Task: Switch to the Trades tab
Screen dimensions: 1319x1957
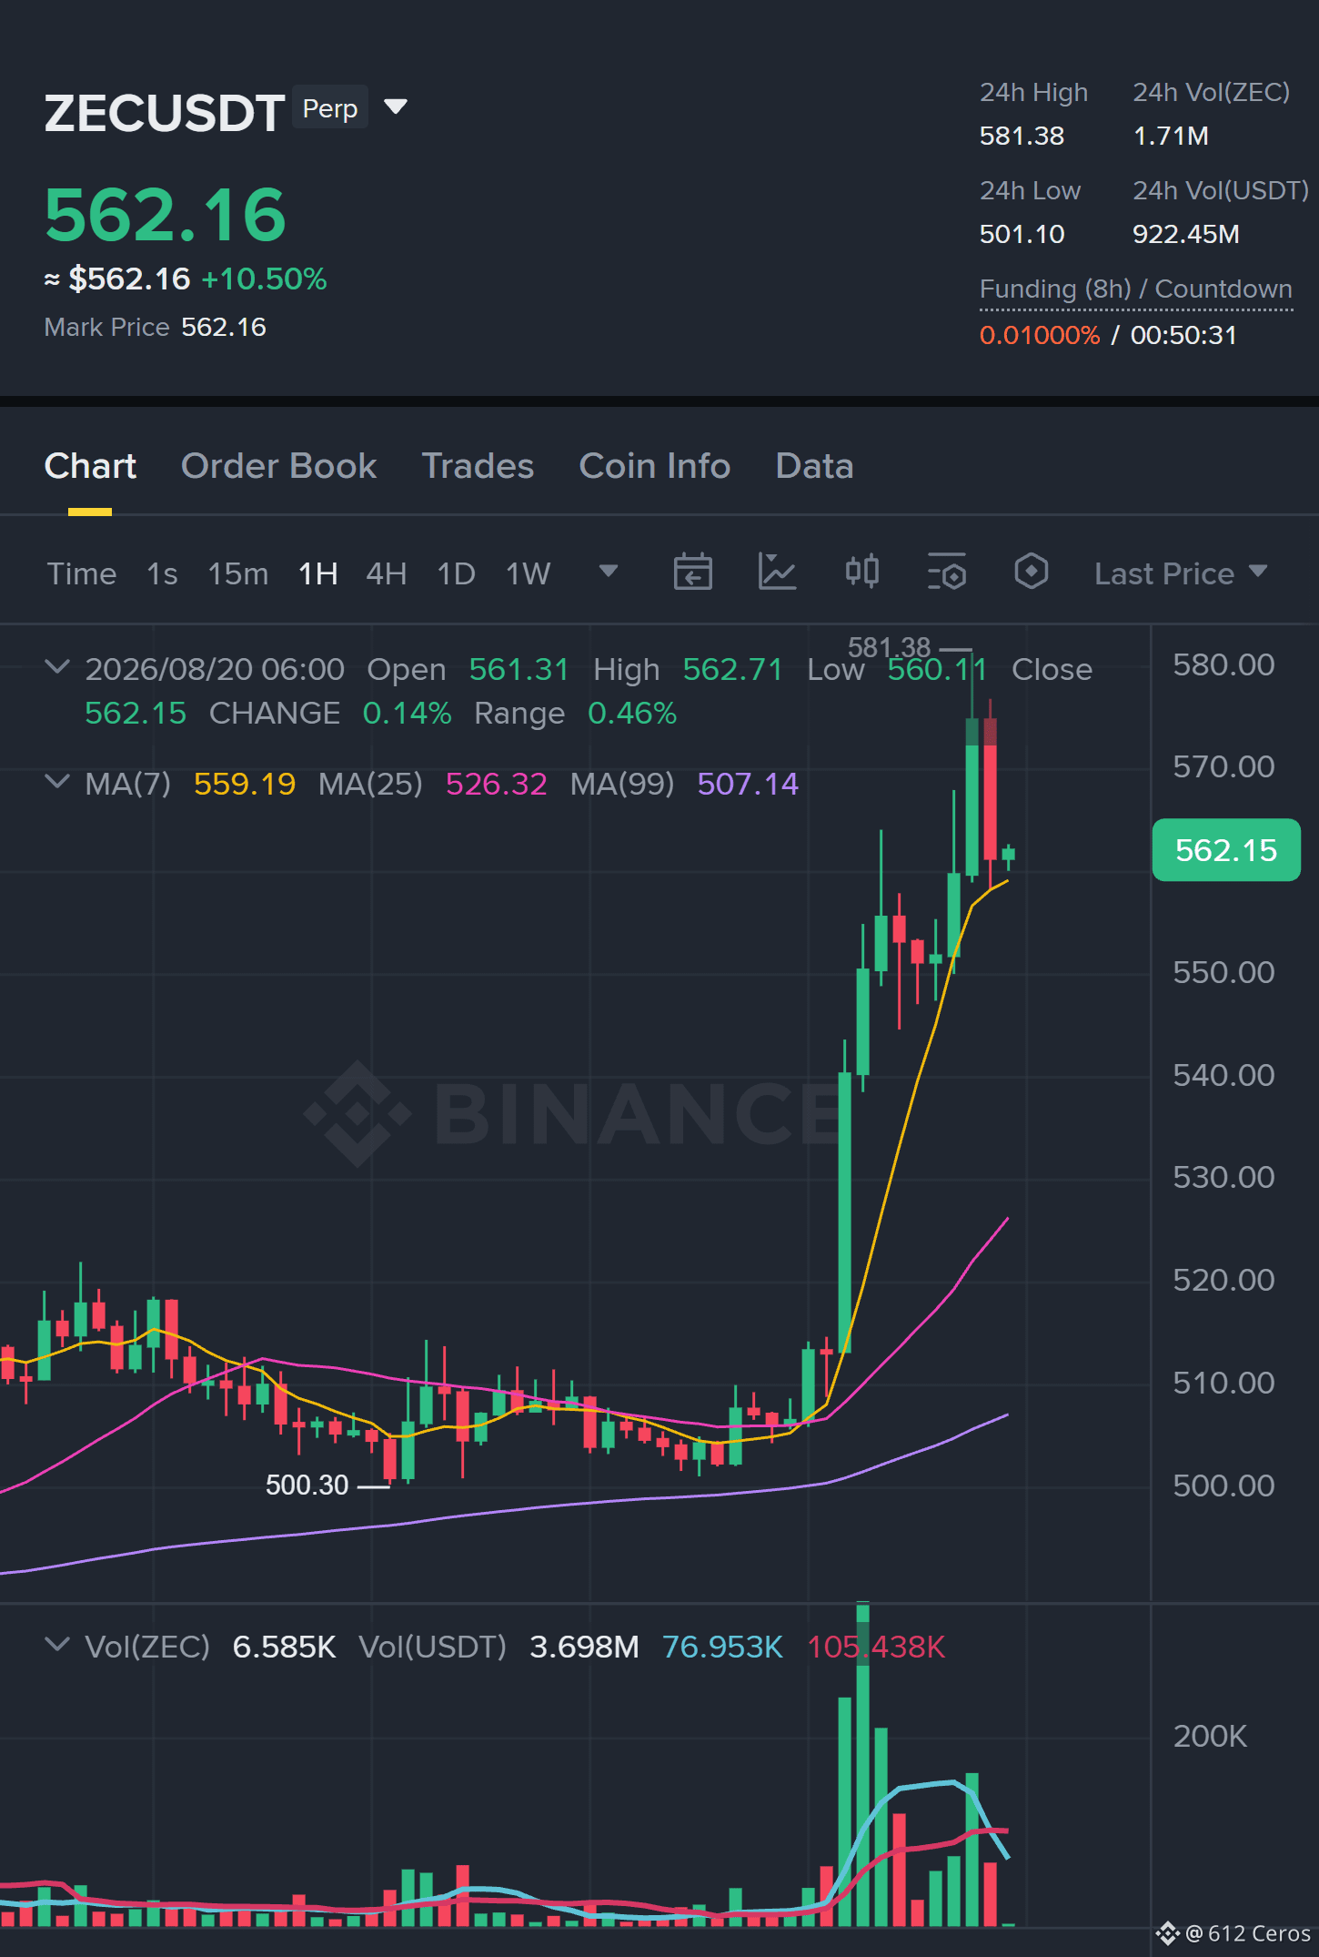Action: (478, 466)
